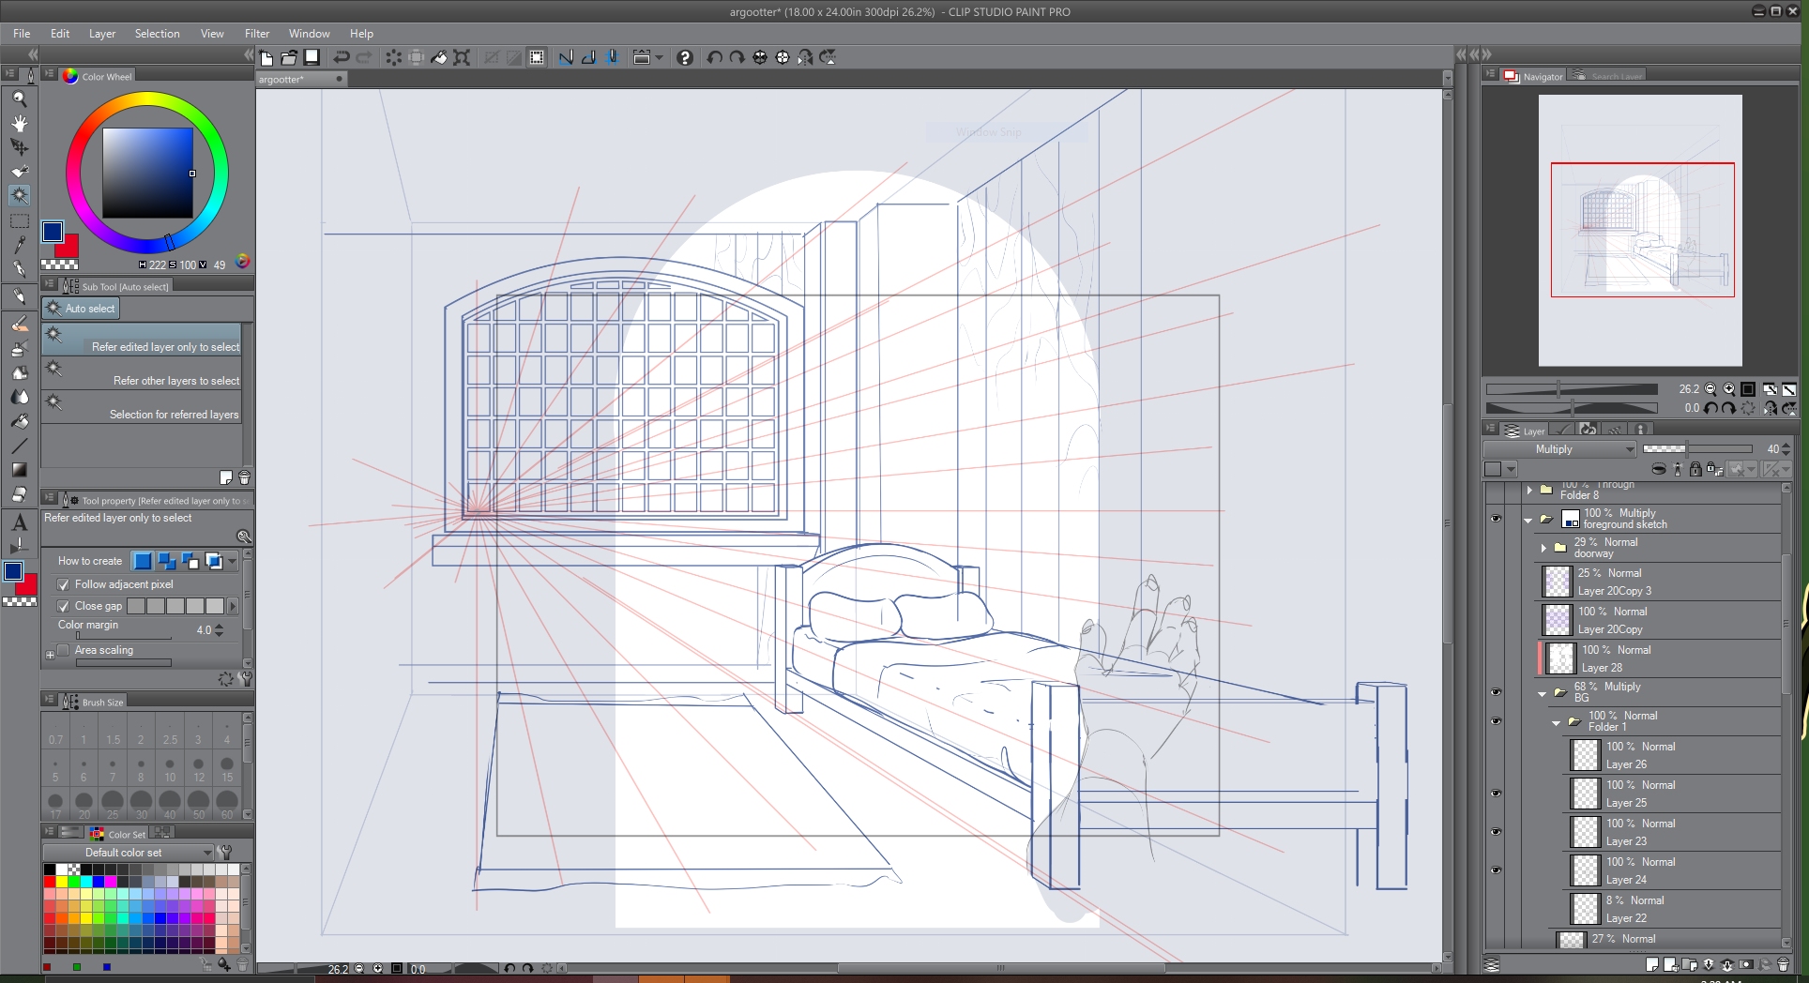
Task: Select the Zoom magnifier tool
Action: tap(19, 98)
